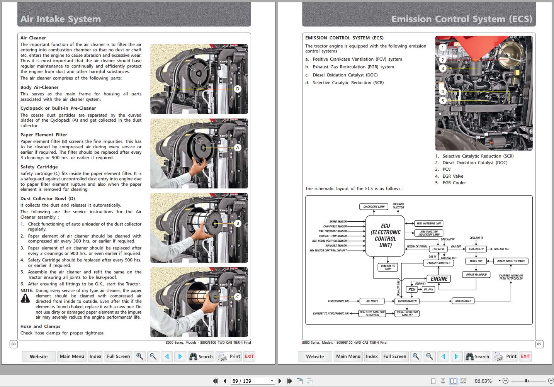
Task: Click Website button on page 89
Action: coord(315,356)
